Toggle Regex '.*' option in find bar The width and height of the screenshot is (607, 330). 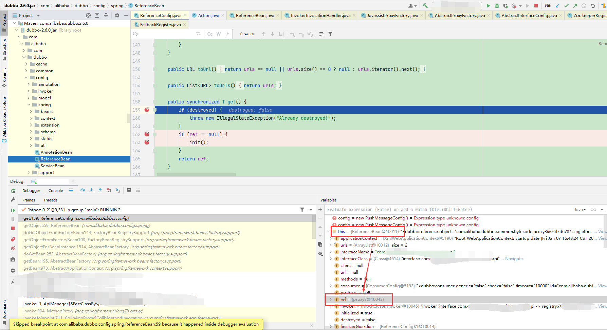point(227,34)
